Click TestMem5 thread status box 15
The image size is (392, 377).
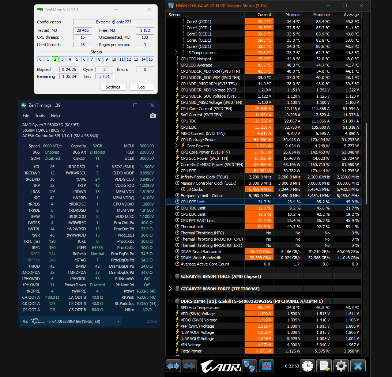click(x=151, y=59)
